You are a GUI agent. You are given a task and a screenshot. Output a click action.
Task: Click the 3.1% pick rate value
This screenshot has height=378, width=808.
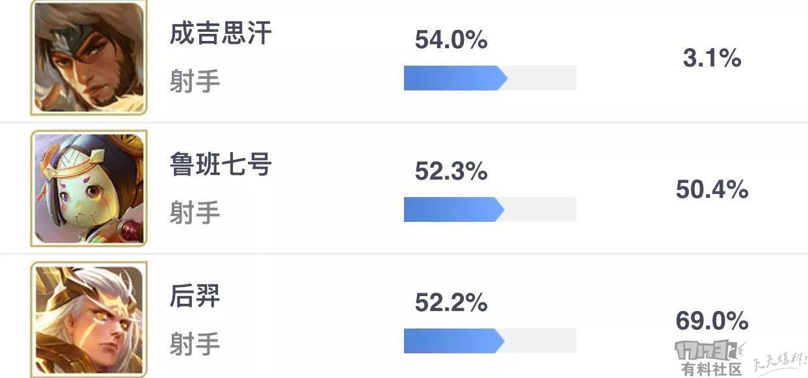click(712, 59)
